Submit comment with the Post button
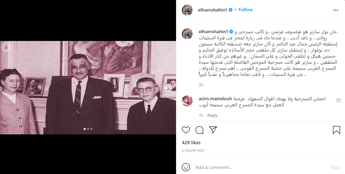This screenshot has height=174, width=345. (x=335, y=168)
